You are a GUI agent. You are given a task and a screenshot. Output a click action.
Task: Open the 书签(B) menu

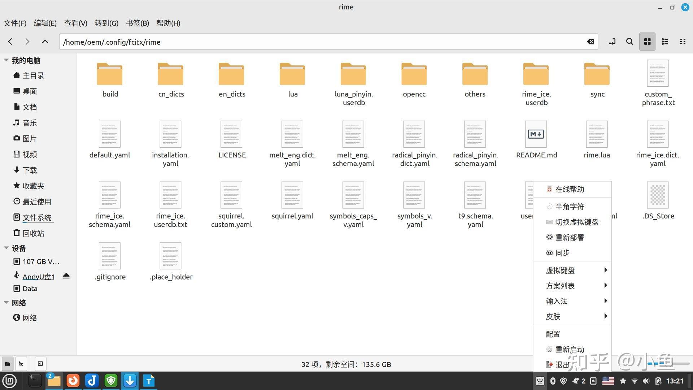coord(137,23)
